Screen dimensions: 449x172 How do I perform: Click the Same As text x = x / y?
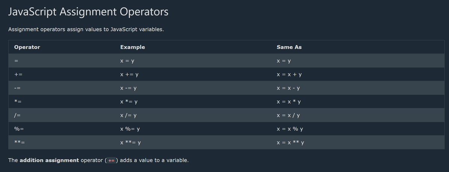point(288,116)
